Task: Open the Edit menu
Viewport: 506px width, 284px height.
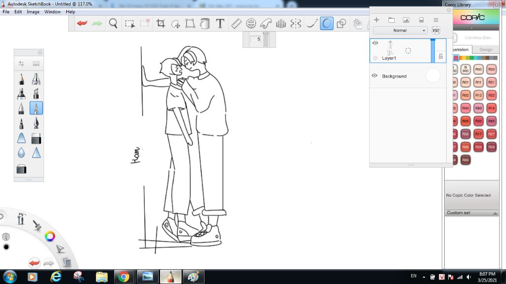Action: (18, 12)
